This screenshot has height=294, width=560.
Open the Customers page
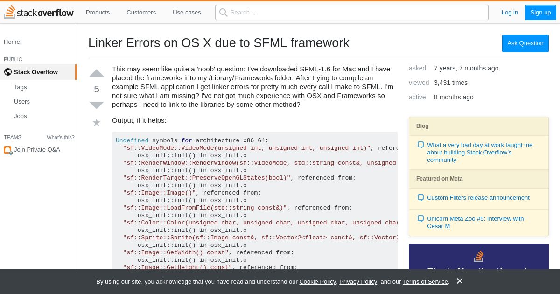(141, 13)
